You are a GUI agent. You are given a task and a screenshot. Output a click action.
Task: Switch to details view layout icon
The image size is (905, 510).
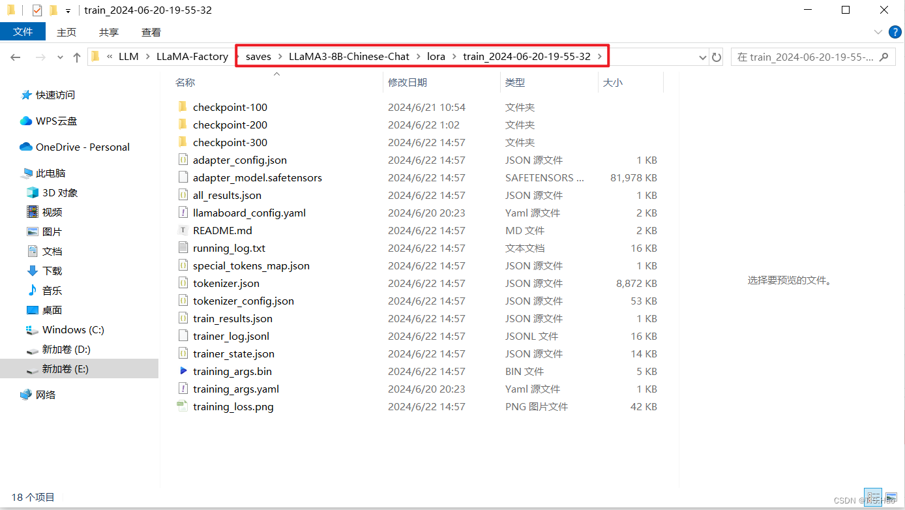point(872,498)
